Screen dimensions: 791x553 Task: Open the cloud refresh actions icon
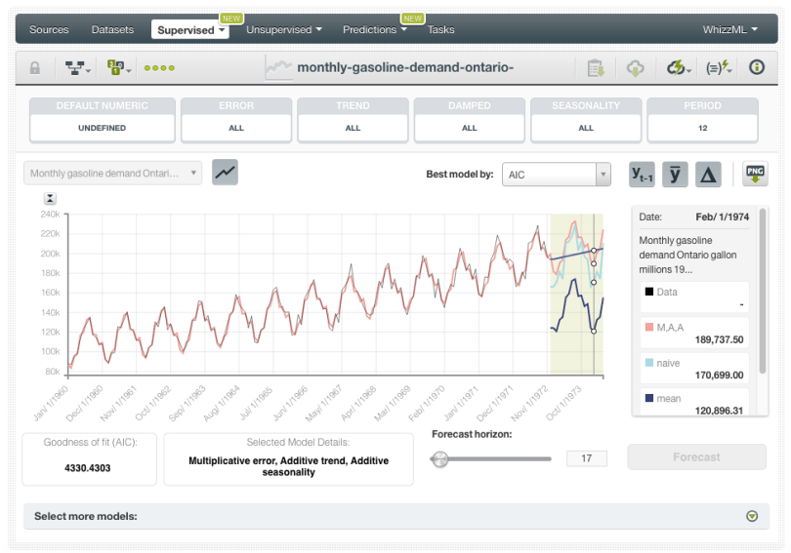(678, 68)
